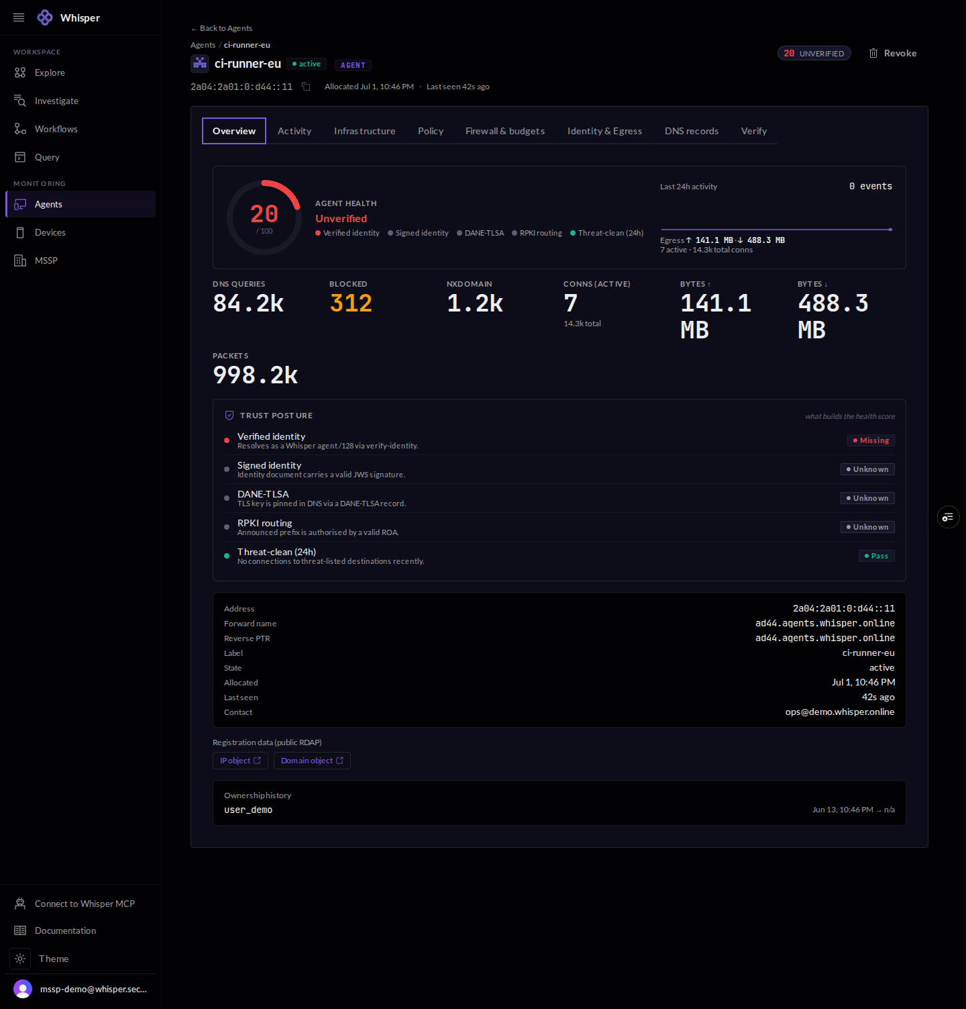Click the Forward name ad44.agents.whisper.online
This screenshot has width=966, height=1009.
coord(825,624)
